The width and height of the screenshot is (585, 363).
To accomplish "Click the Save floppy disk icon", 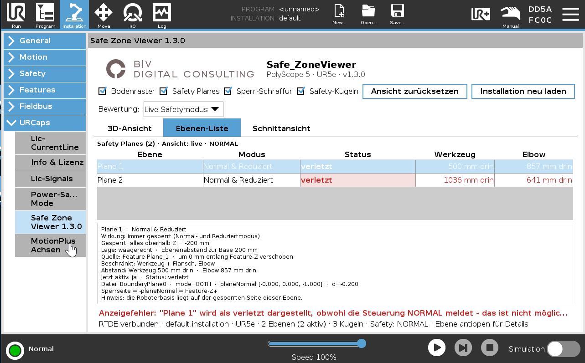I will 398,15.
